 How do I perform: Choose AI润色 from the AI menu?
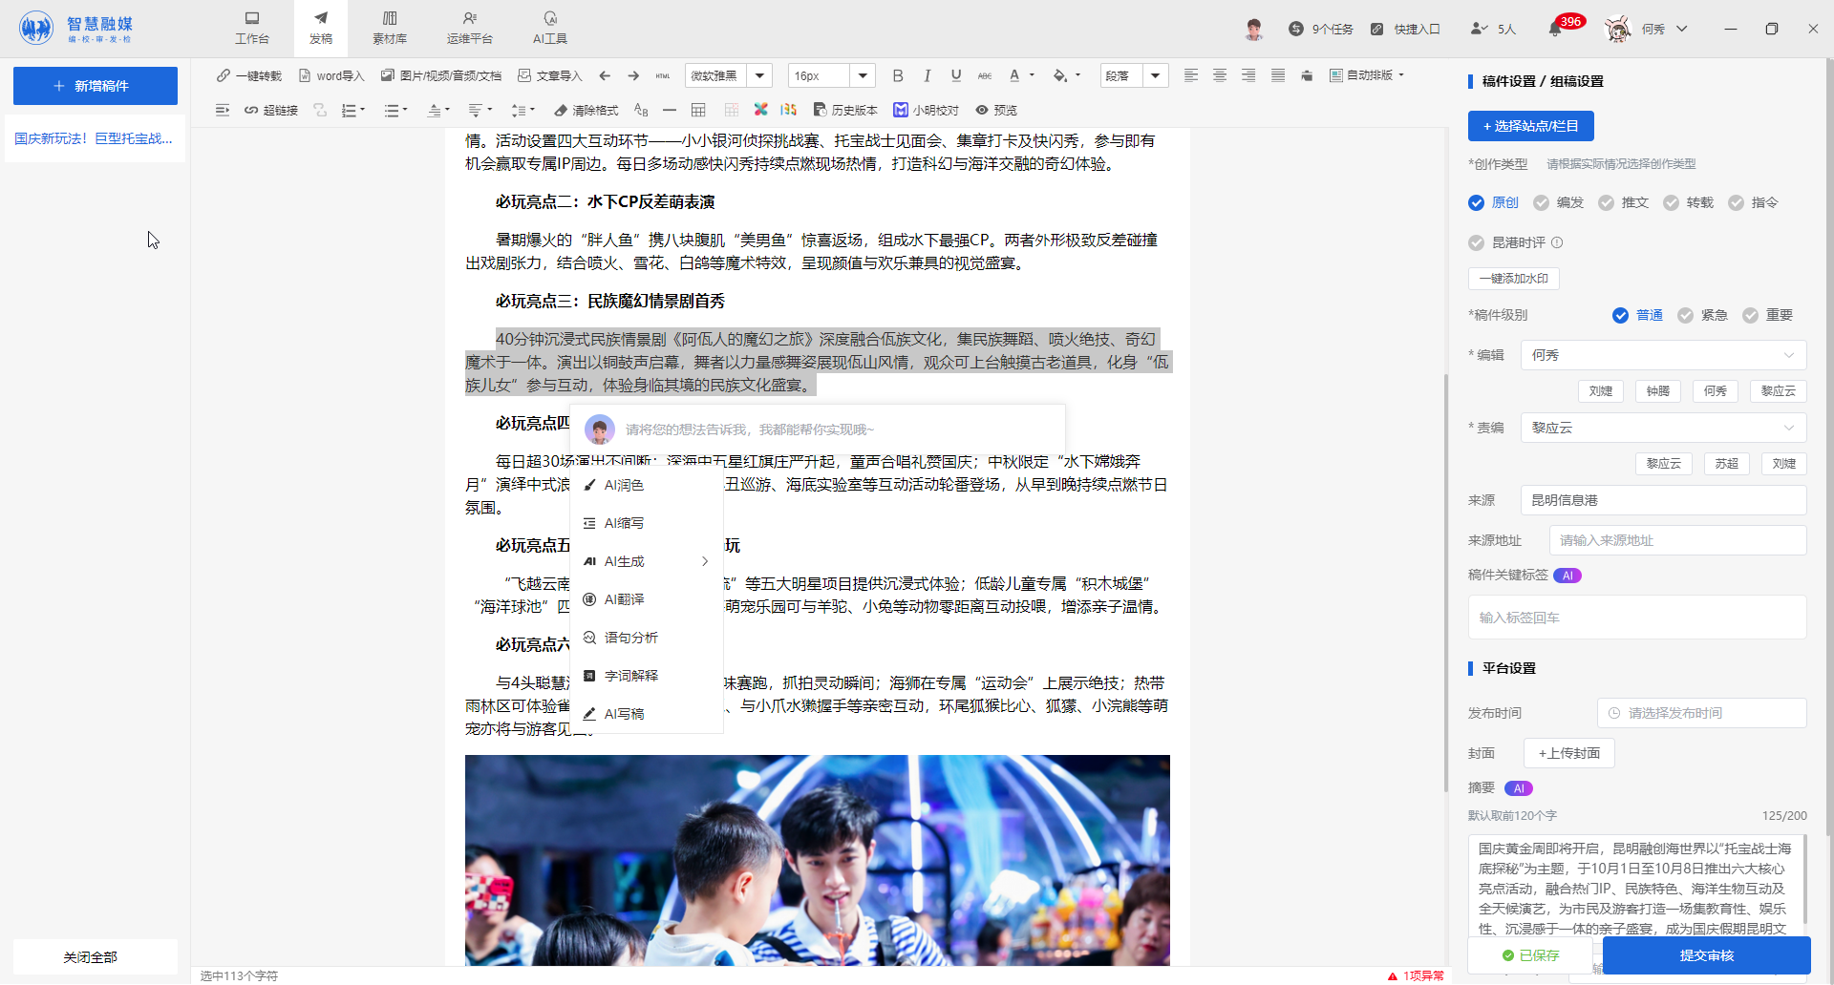pyautogui.click(x=624, y=485)
